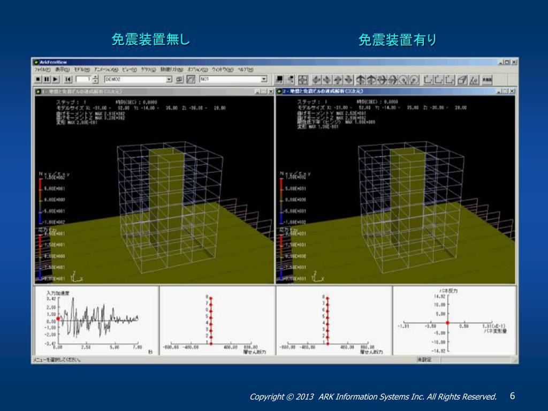548x411 pixels.
Task: Open the ビュー(V) menu
Action: (x=130, y=70)
